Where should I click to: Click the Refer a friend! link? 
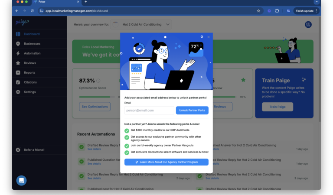(34, 150)
